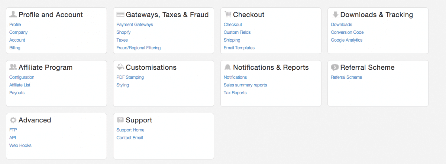
Task: Click the Downloads & Tracking heading
Action: tap(376, 15)
